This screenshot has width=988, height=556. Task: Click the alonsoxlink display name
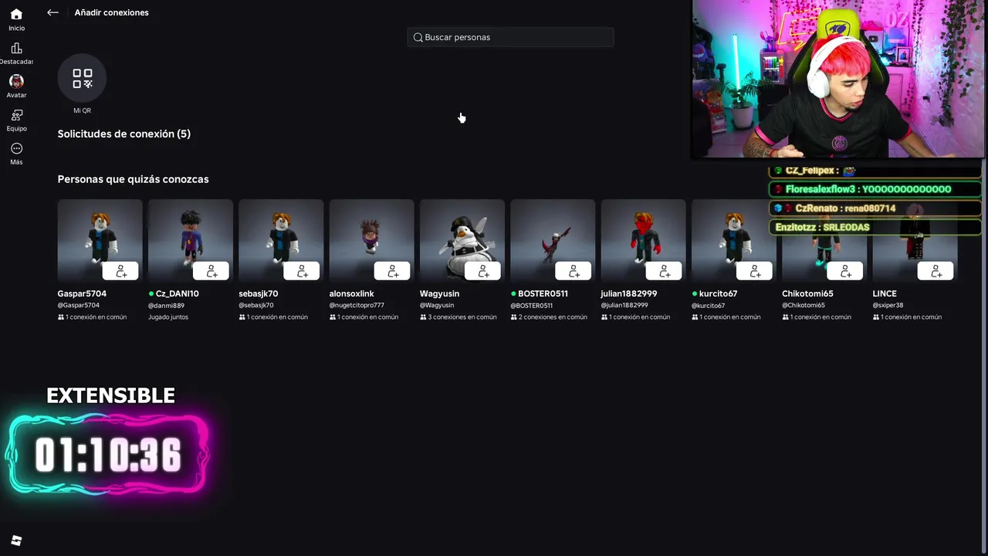pos(351,293)
